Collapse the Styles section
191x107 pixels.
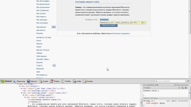click(x=144, y=88)
